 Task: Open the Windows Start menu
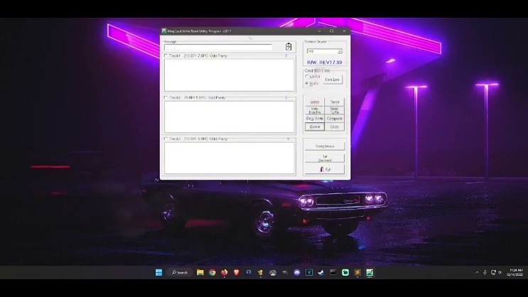pos(159,272)
